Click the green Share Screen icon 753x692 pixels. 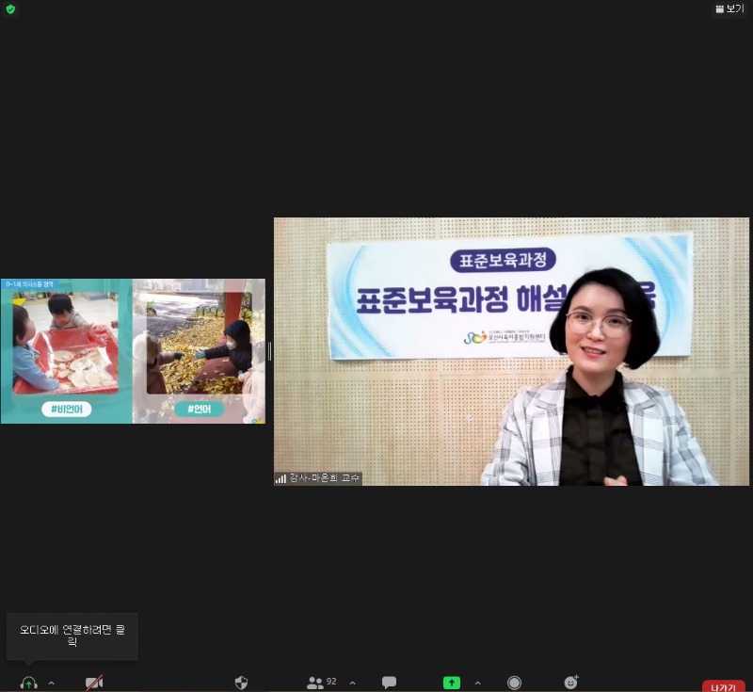452,683
